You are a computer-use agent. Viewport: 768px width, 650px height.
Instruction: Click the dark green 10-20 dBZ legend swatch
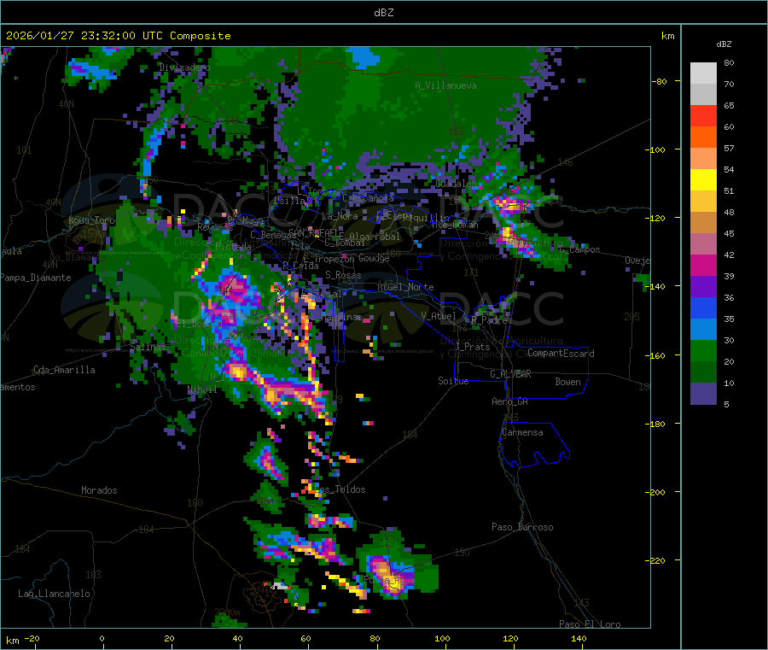click(x=703, y=372)
